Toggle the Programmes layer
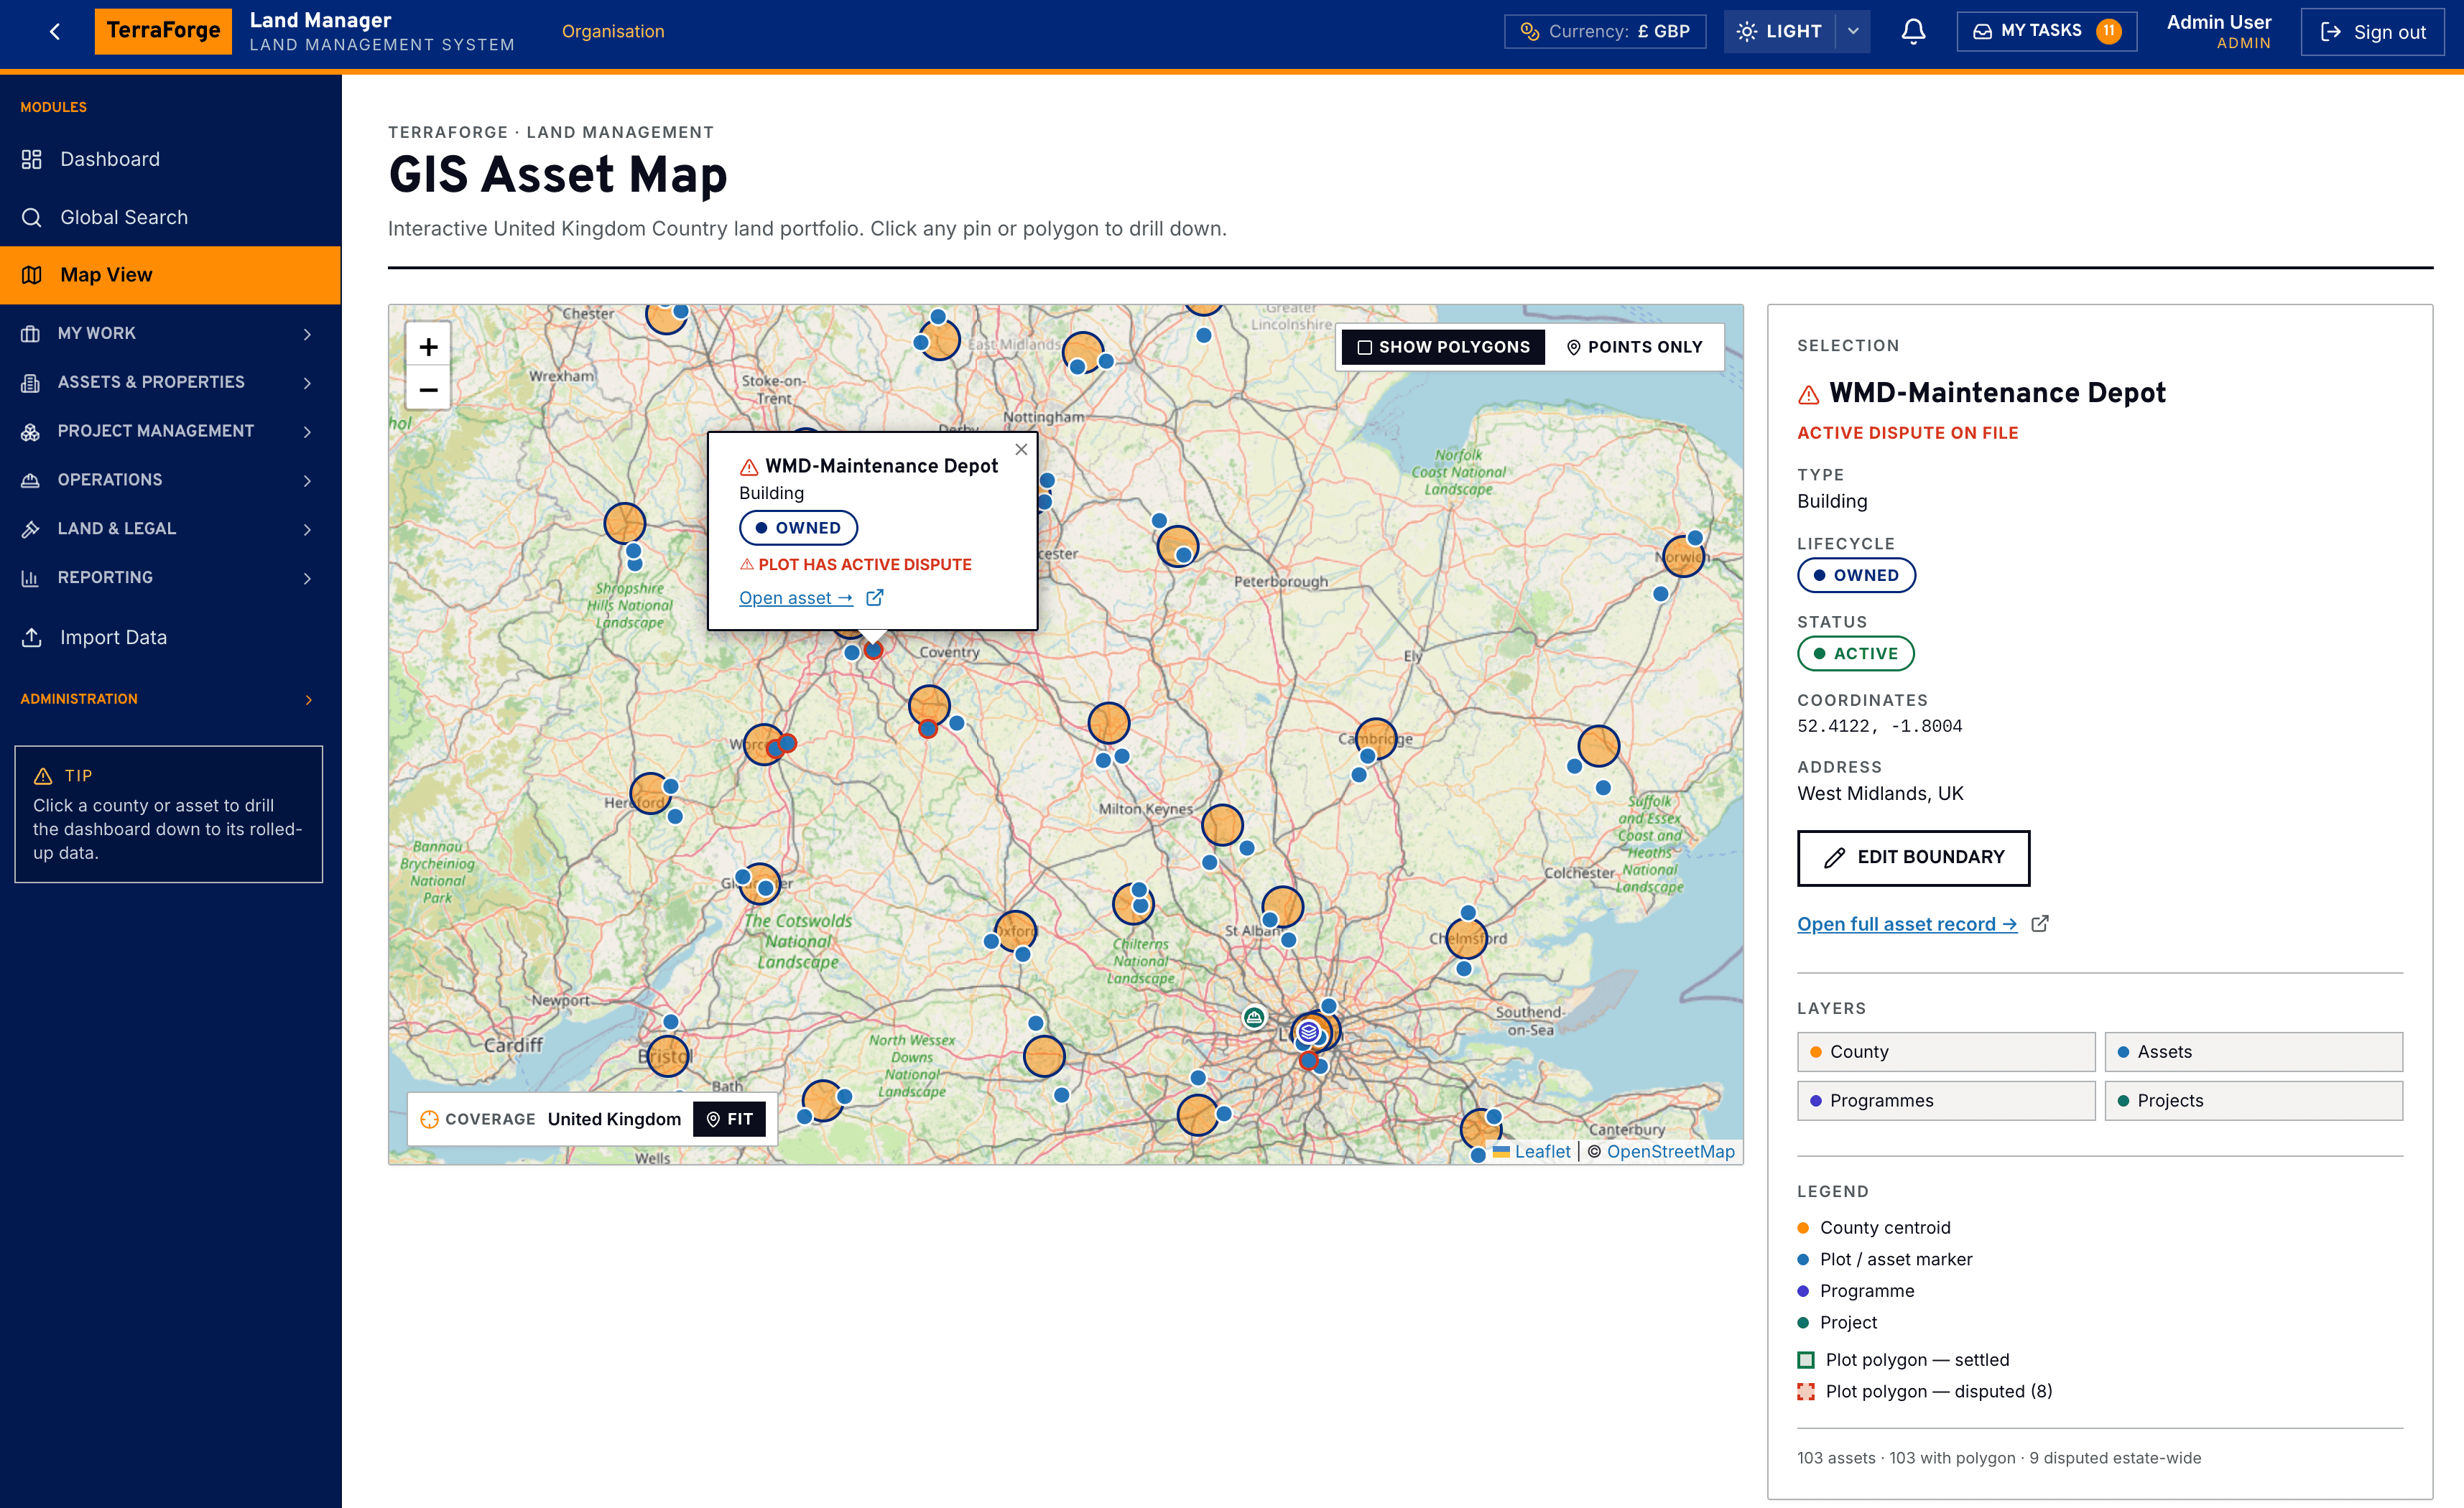The image size is (2464, 1508). pos(1945,1100)
